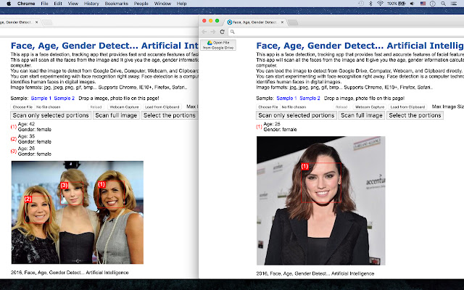Open Sample 1 link in left window

coord(41,99)
